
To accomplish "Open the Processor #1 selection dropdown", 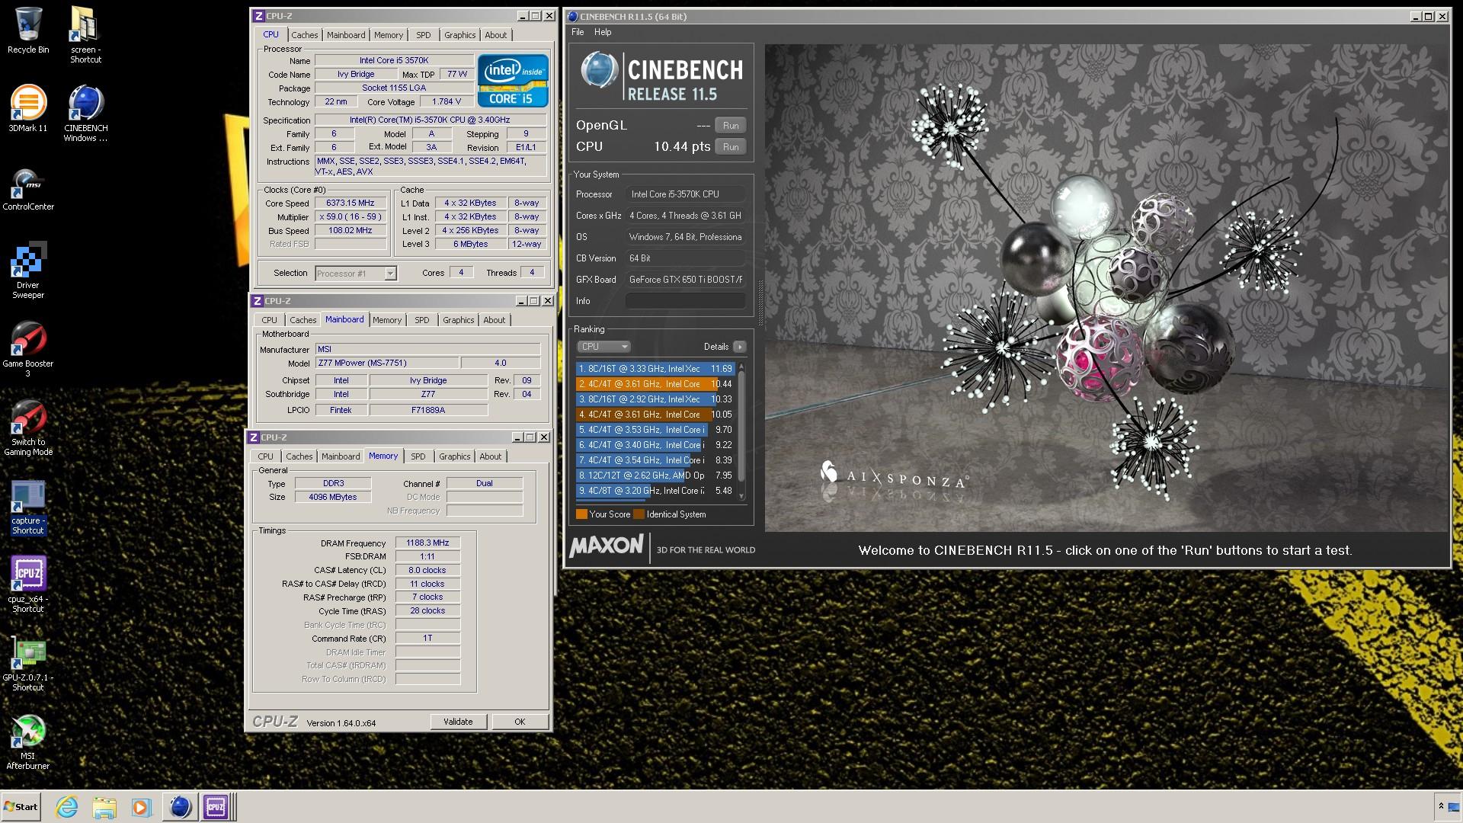I will click(356, 274).
